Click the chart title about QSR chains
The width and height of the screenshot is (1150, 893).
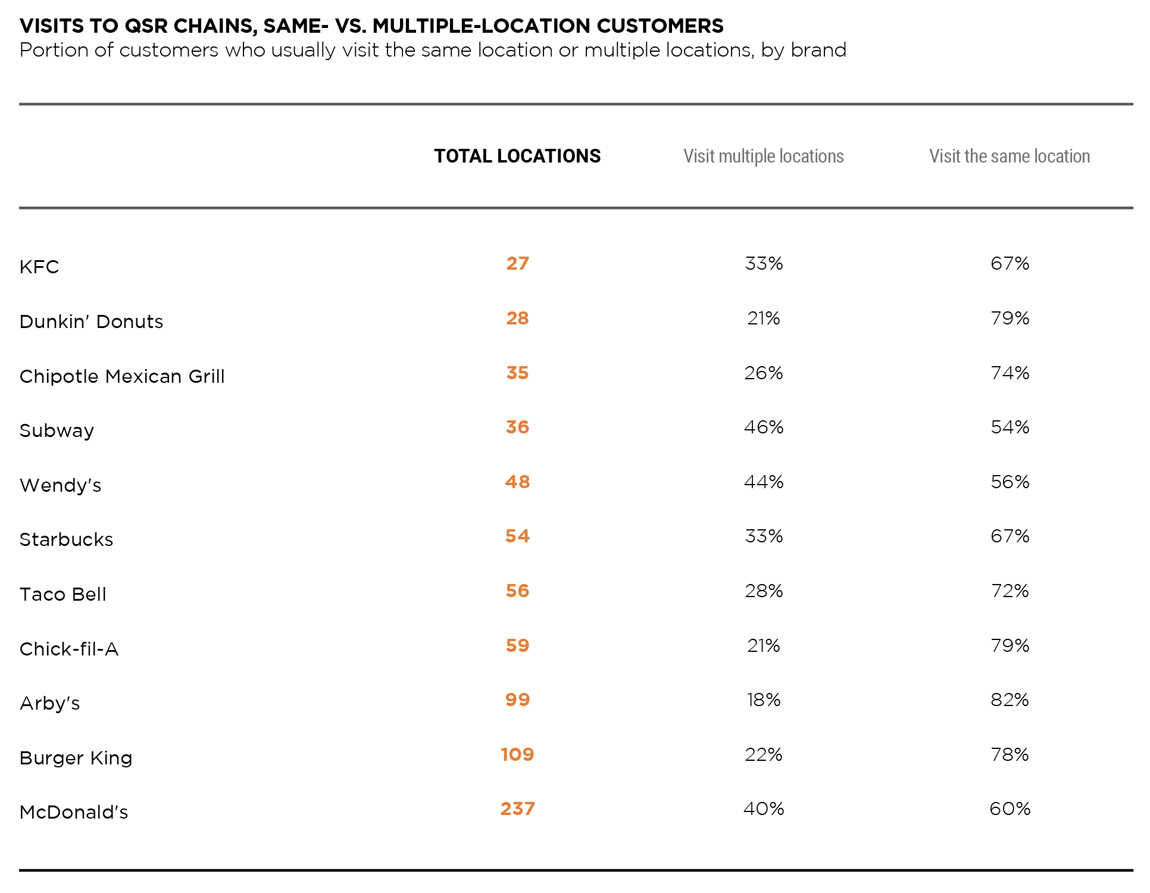tap(371, 26)
